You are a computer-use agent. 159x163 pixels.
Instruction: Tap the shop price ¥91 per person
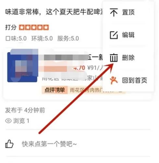pos(95,68)
